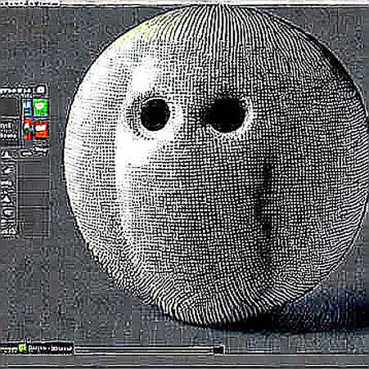
Task: Click the round icon near the bottom of the tool strip
Action: coord(7,212)
